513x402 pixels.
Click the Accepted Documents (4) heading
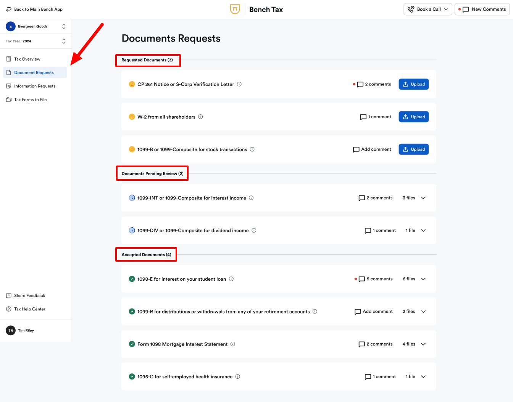(146, 255)
